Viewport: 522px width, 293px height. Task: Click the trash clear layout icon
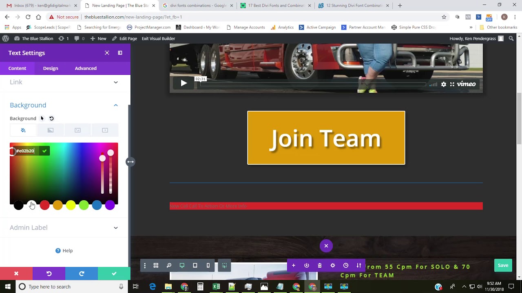click(x=320, y=265)
